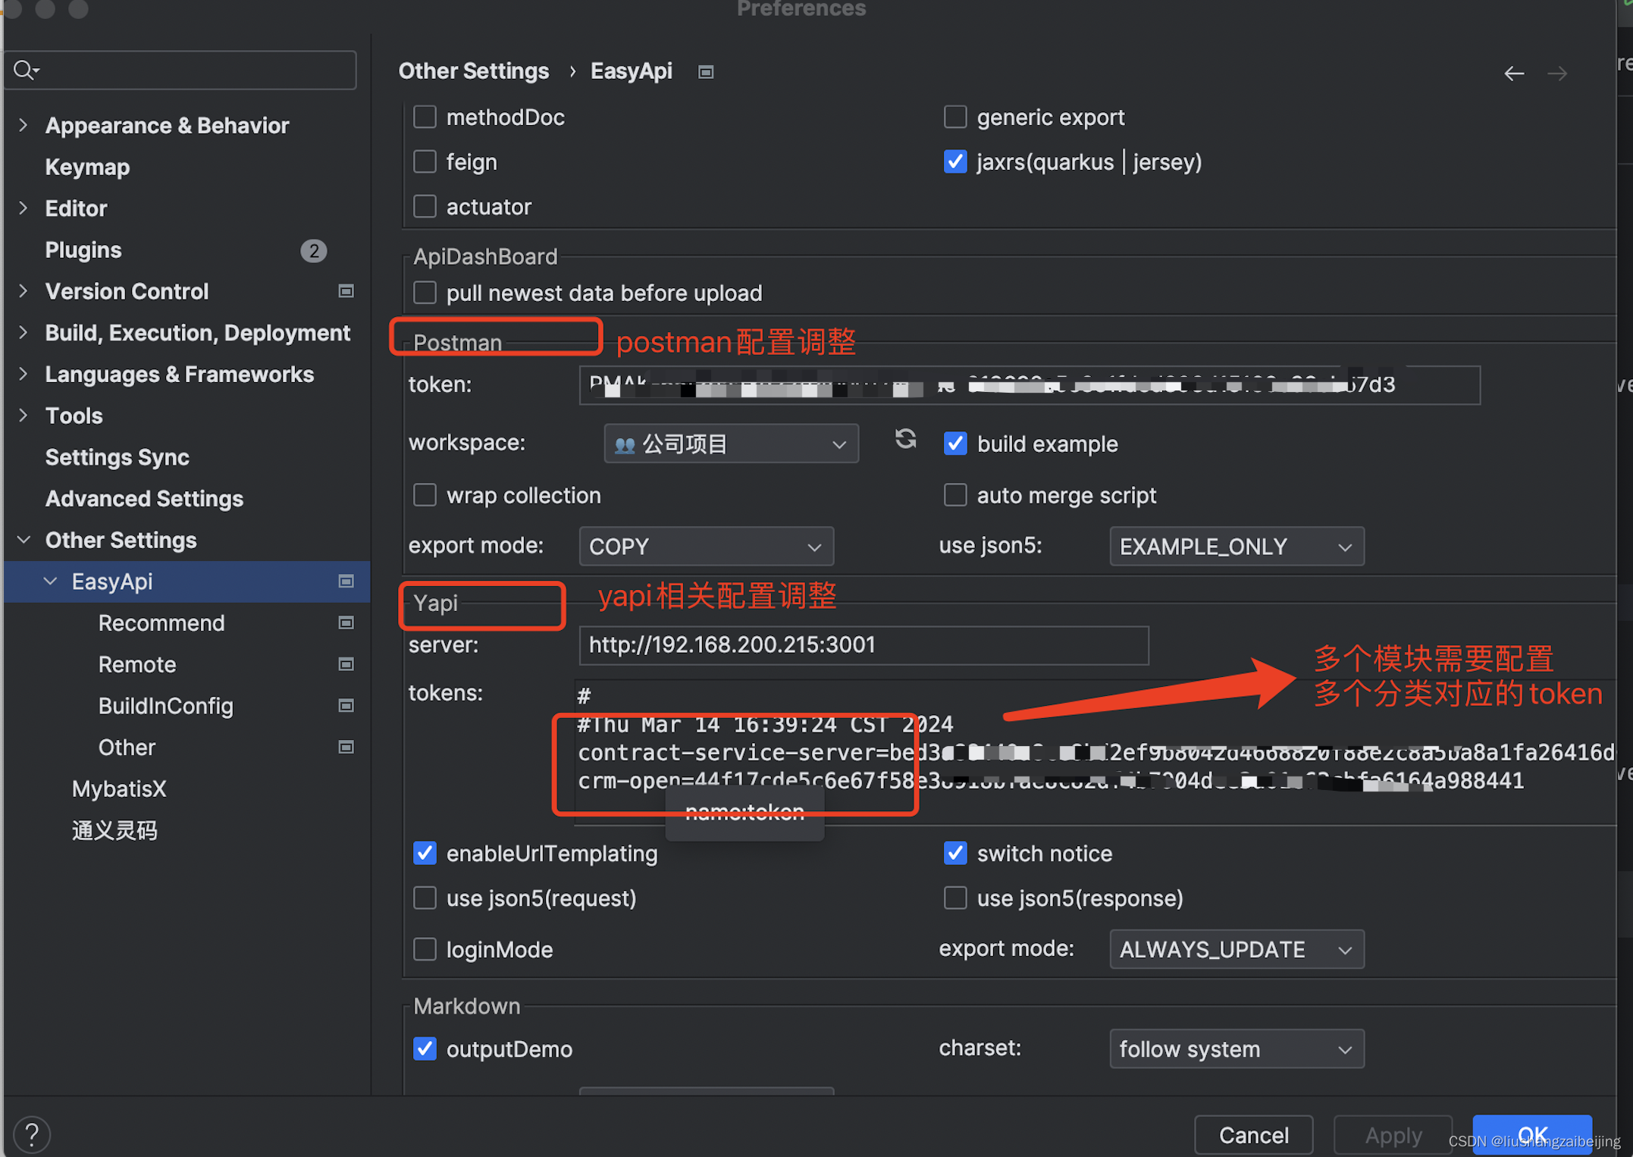Image resolution: width=1633 pixels, height=1157 pixels.
Task: Click the Postman token input field
Action: (1030, 385)
